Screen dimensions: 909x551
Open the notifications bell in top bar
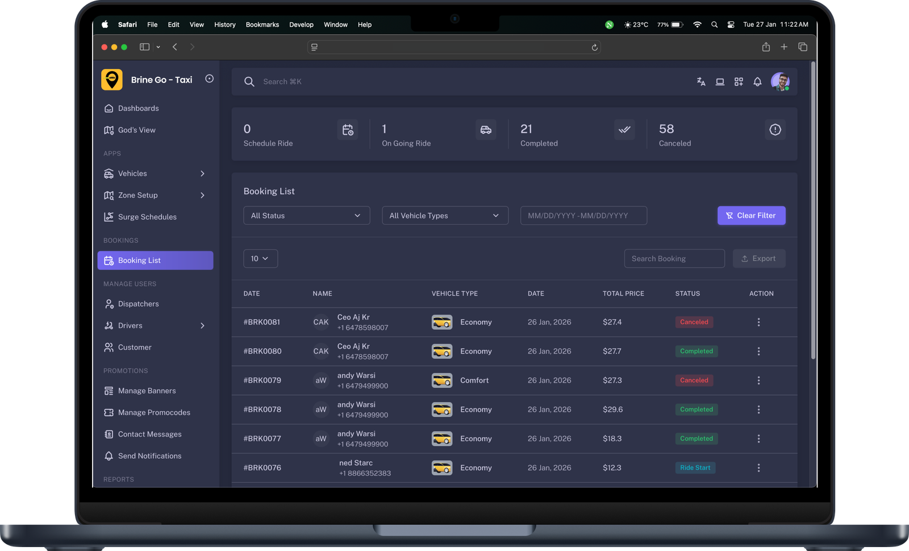[x=757, y=82]
